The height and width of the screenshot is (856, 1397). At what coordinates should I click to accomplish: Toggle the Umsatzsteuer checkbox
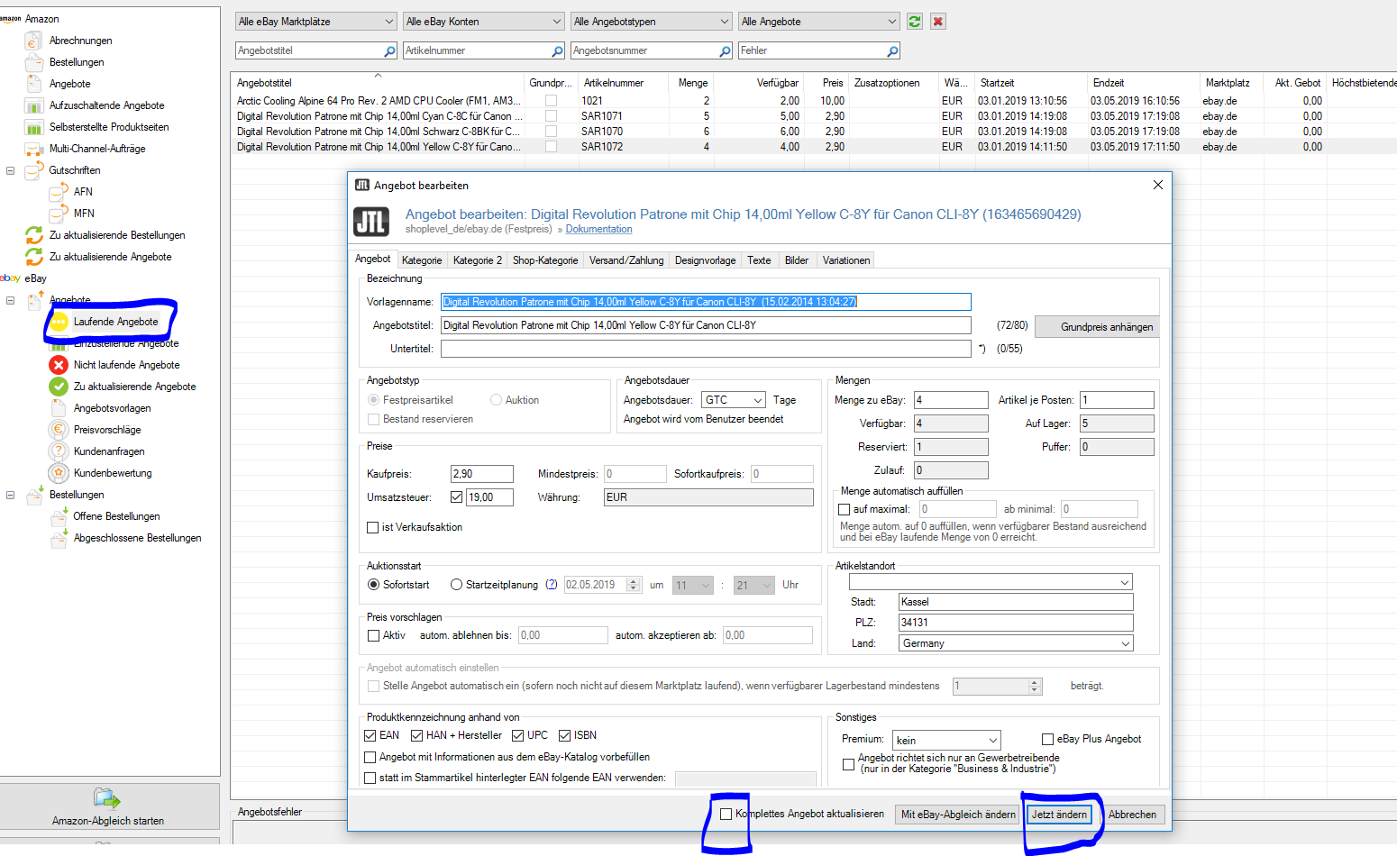coord(456,497)
